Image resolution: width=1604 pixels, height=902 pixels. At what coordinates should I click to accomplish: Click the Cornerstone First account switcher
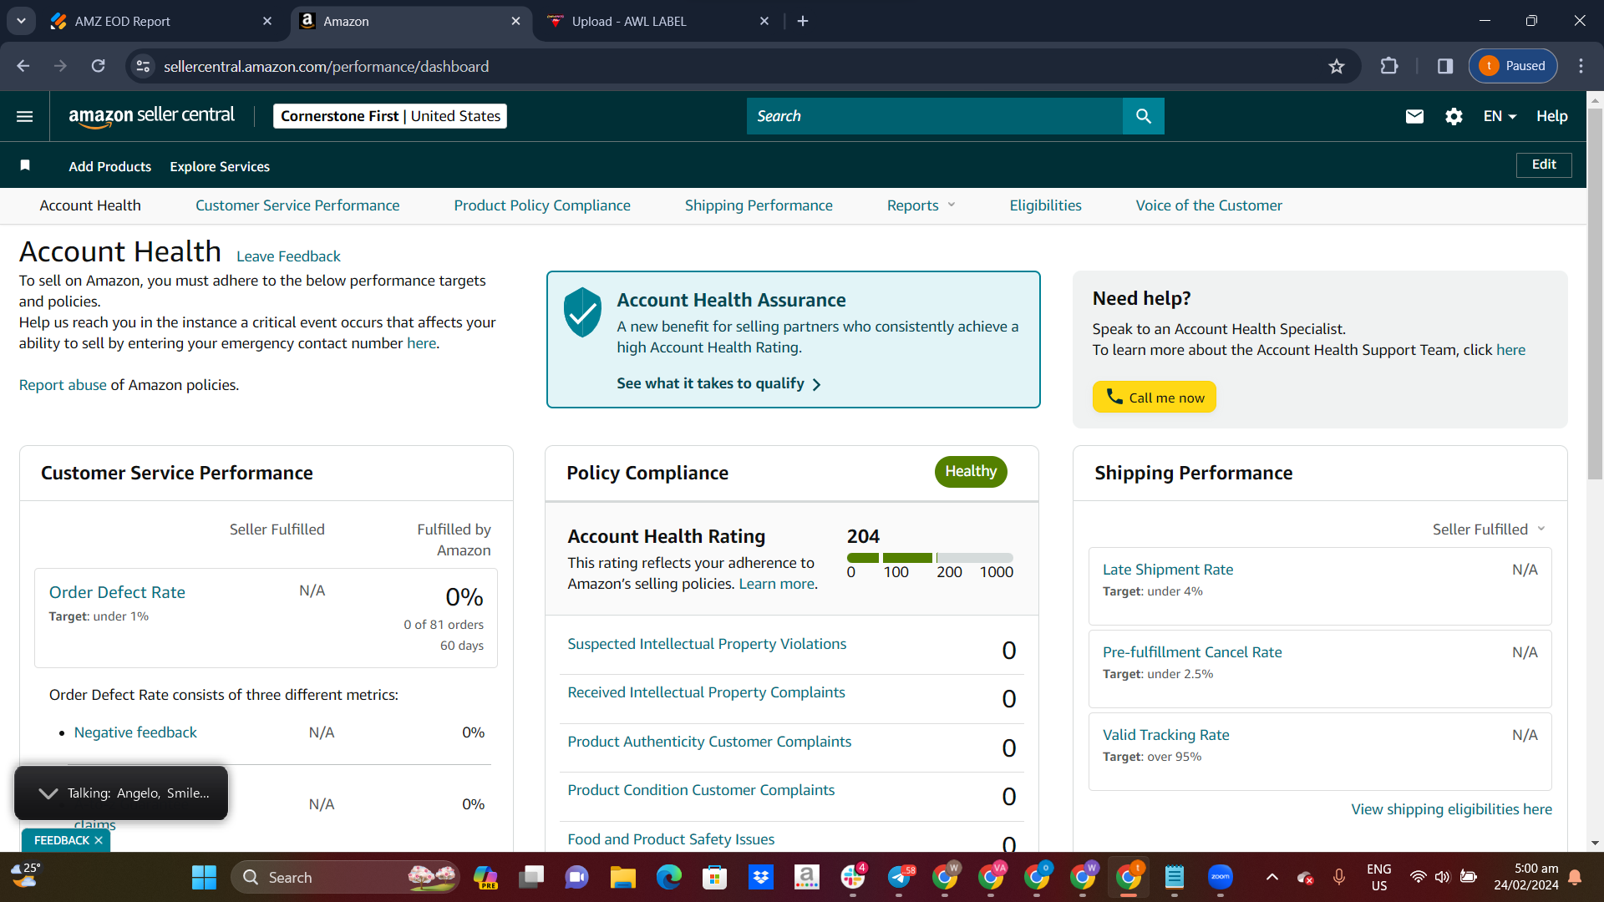click(390, 116)
